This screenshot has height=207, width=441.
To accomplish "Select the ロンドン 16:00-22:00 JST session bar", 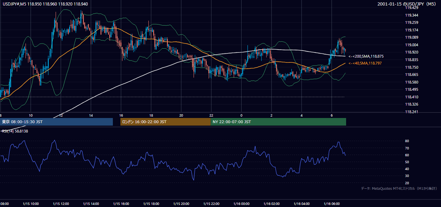I will pos(165,122).
